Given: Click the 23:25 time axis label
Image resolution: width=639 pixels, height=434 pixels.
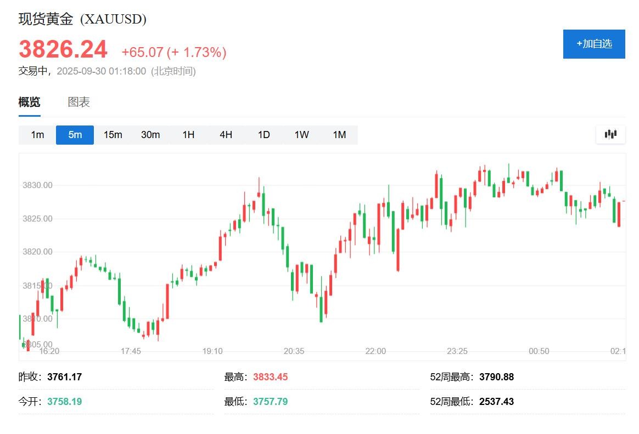Looking at the screenshot, I should tap(457, 351).
